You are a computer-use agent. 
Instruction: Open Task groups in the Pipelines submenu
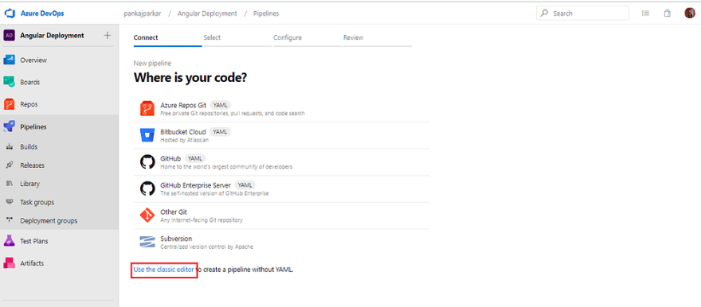60,202
